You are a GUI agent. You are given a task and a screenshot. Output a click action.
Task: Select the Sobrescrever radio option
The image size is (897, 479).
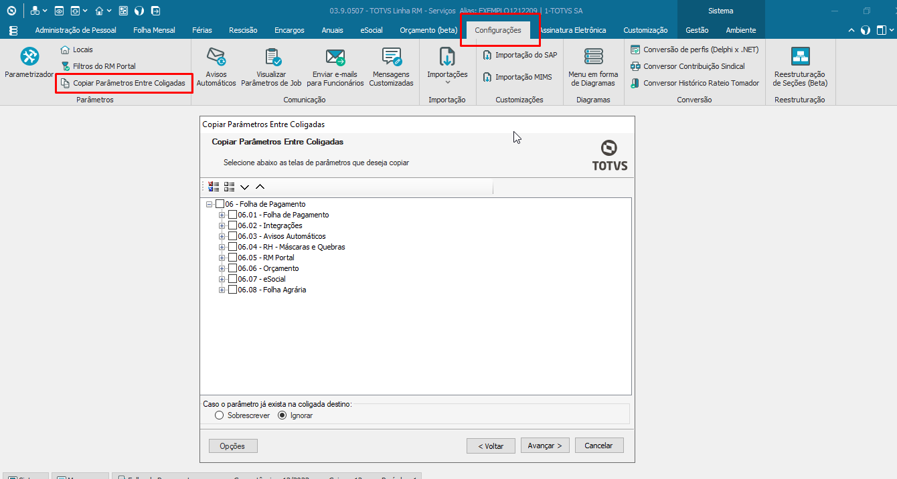point(242,415)
